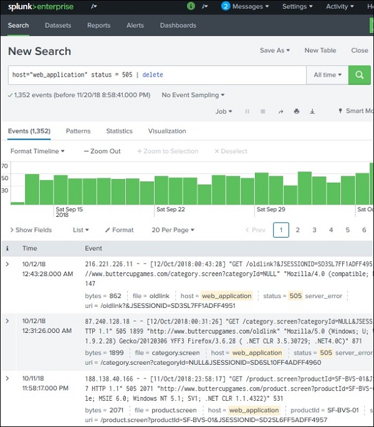Expand the 10/11/18 event row
The width and height of the screenshot is (374, 427).
point(8,378)
